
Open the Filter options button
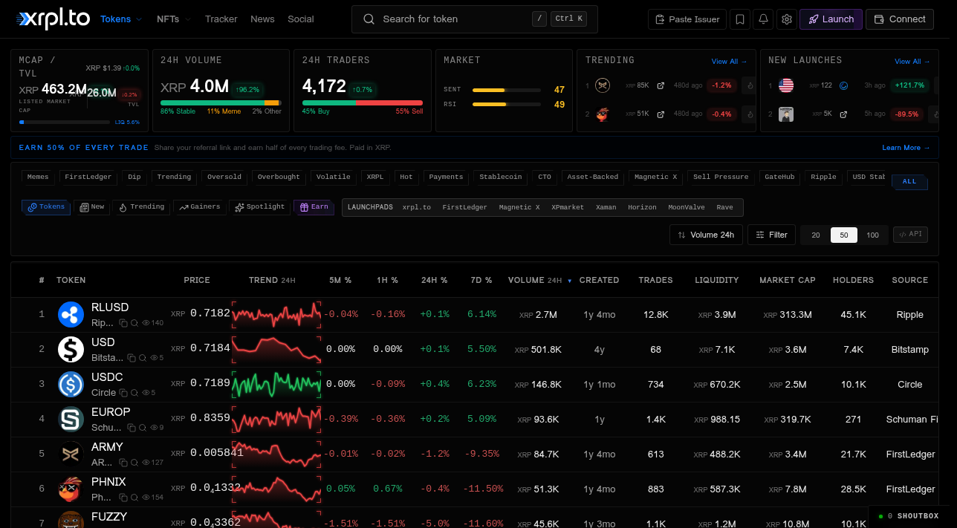coord(772,235)
